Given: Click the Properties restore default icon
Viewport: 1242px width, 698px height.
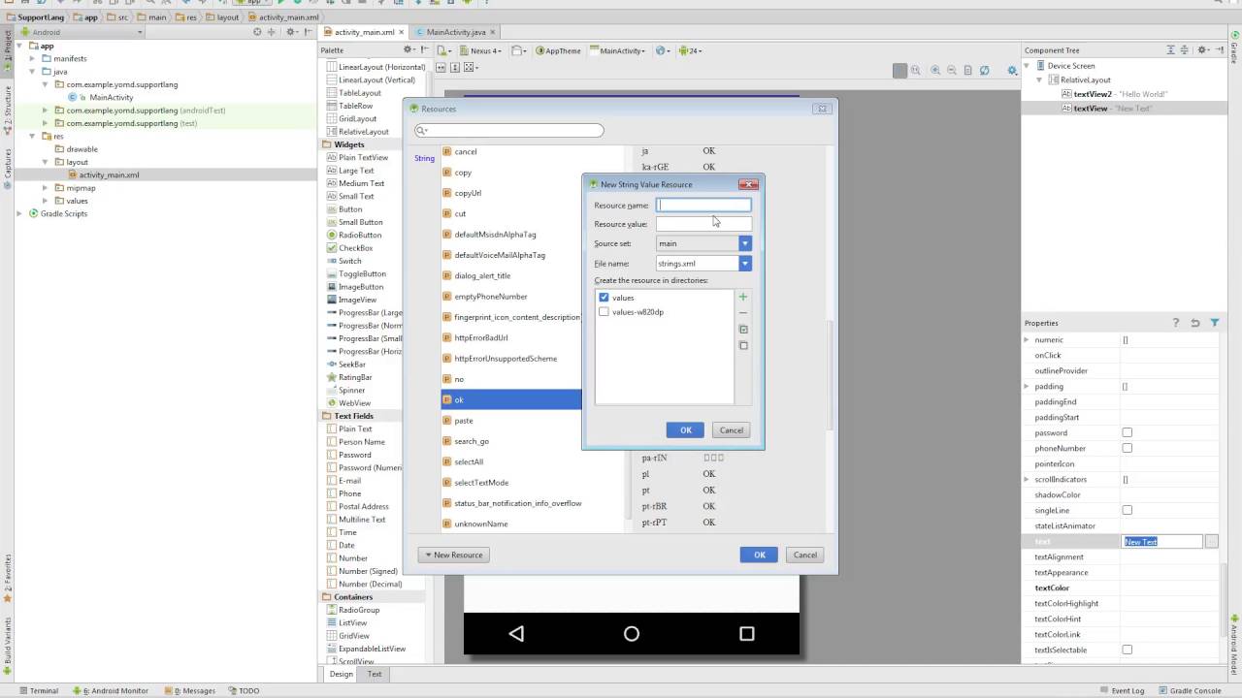Looking at the screenshot, I should point(1195,323).
